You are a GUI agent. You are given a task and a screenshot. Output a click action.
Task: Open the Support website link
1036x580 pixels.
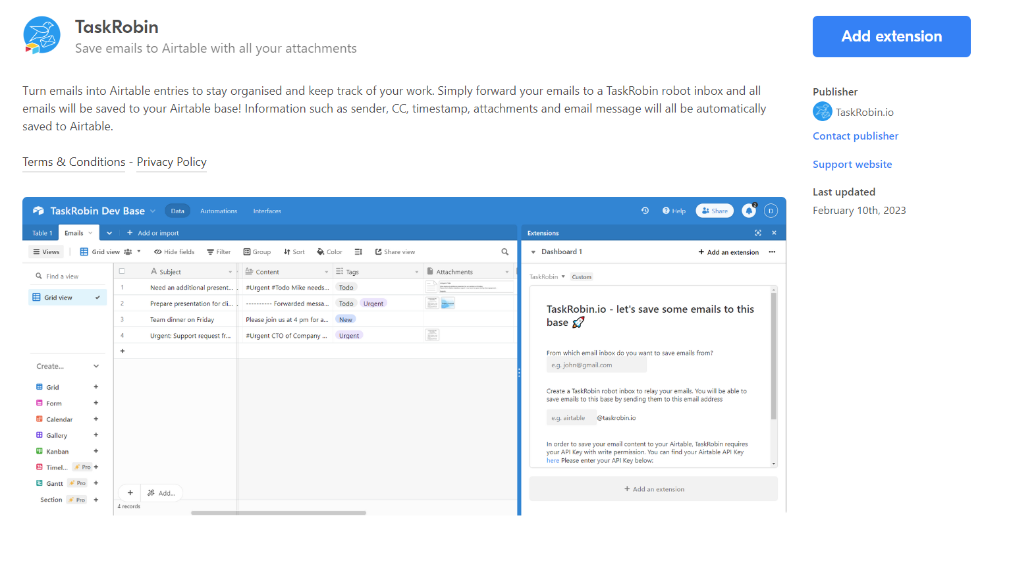[852, 164]
